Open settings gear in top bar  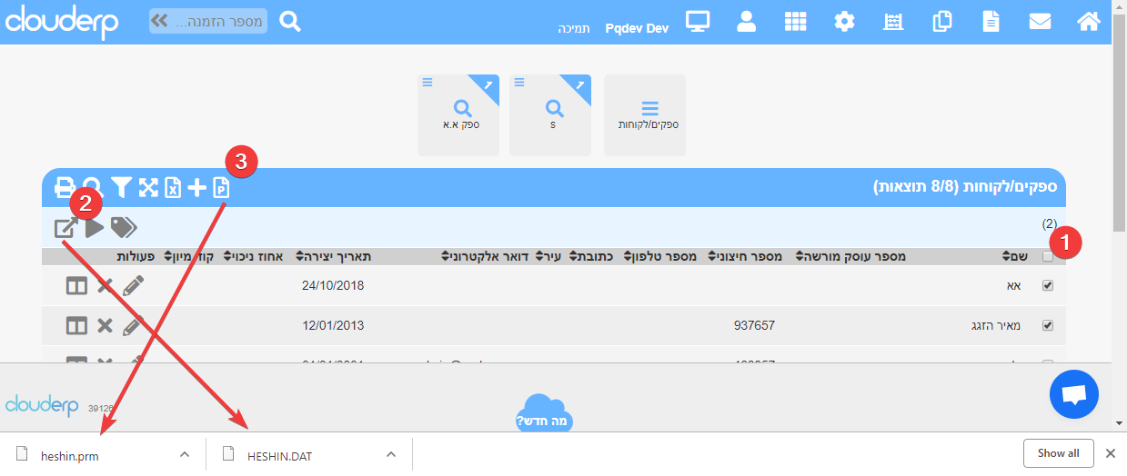click(x=844, y=22)
